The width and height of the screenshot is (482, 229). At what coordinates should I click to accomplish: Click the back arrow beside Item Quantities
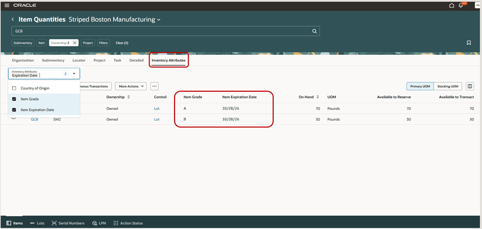[x=13, y=20]
